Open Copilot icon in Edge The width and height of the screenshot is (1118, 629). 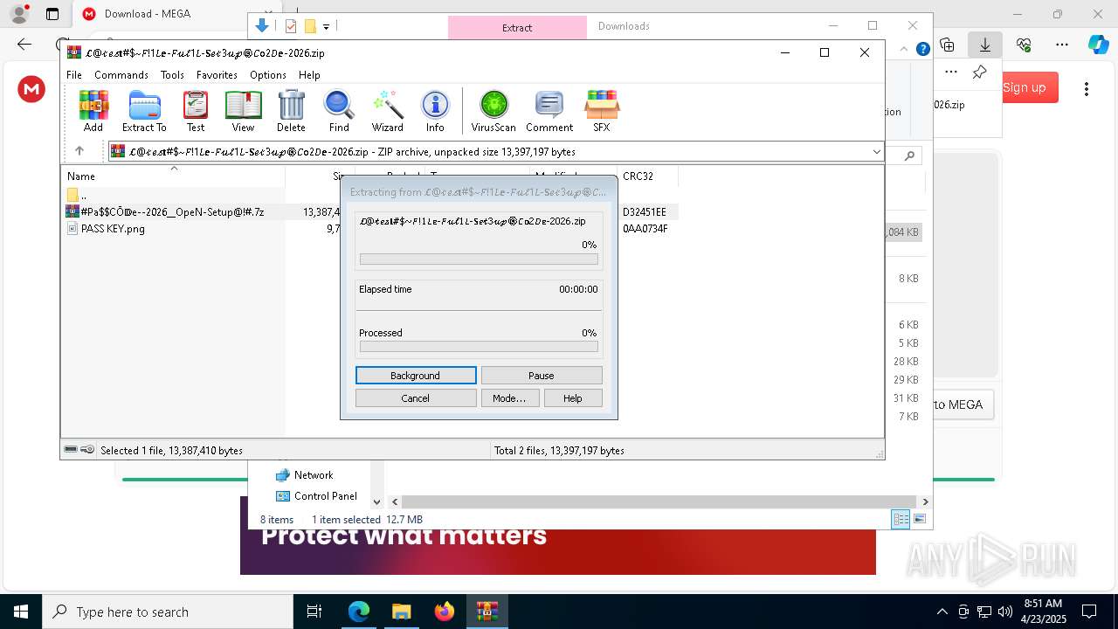coord(1098,45)
